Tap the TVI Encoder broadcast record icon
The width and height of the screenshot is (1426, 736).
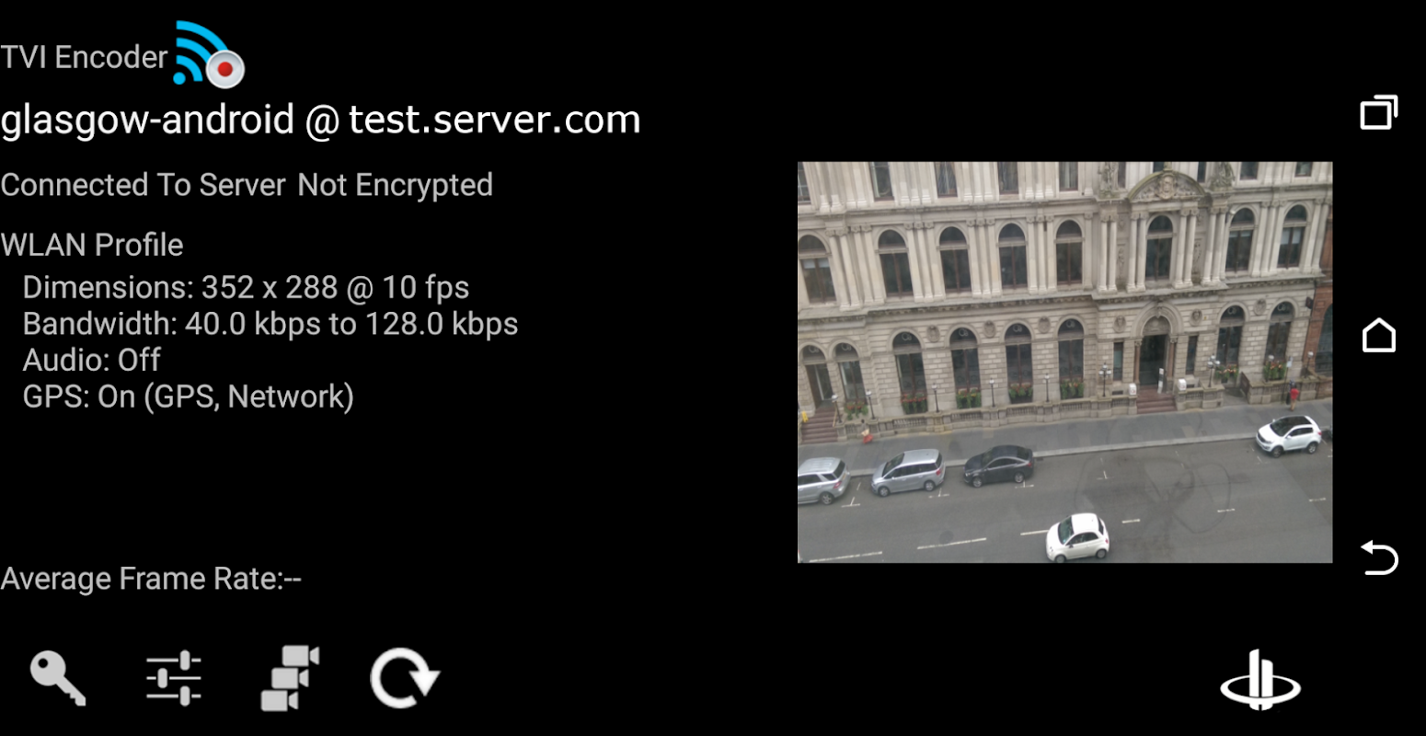point(210,54)
